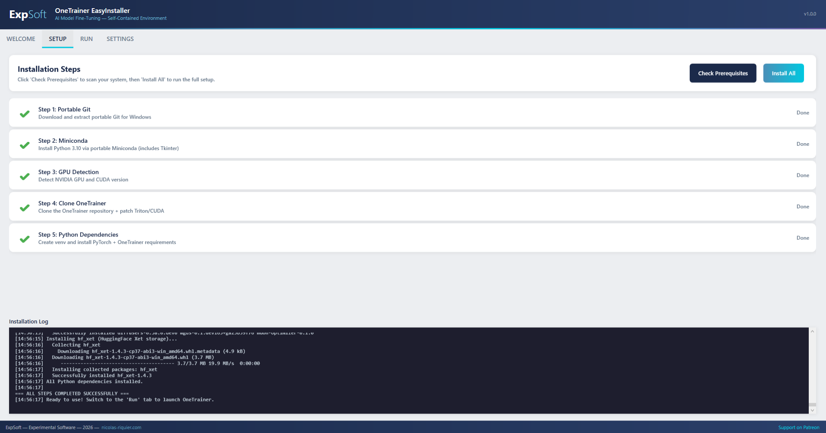Click the 'Step 5: Python Dependencies' title
The image size is (826, 433).
coord(78,235)
